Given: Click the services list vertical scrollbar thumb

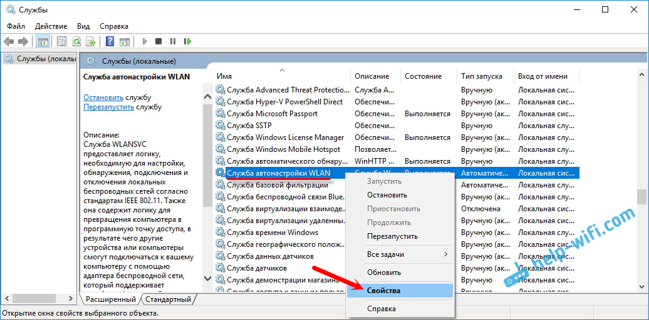Looking at the screenshot, I should (x=641, y=196).
